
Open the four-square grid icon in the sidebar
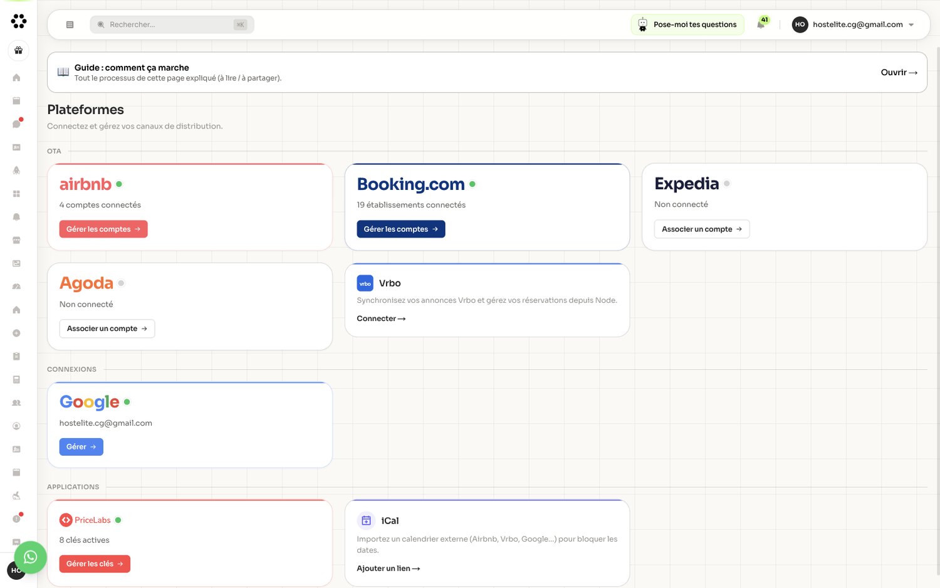pos(16,194)
